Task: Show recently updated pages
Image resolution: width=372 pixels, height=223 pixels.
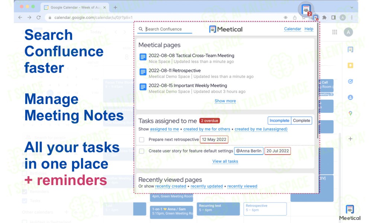Action: click(206, 186)
